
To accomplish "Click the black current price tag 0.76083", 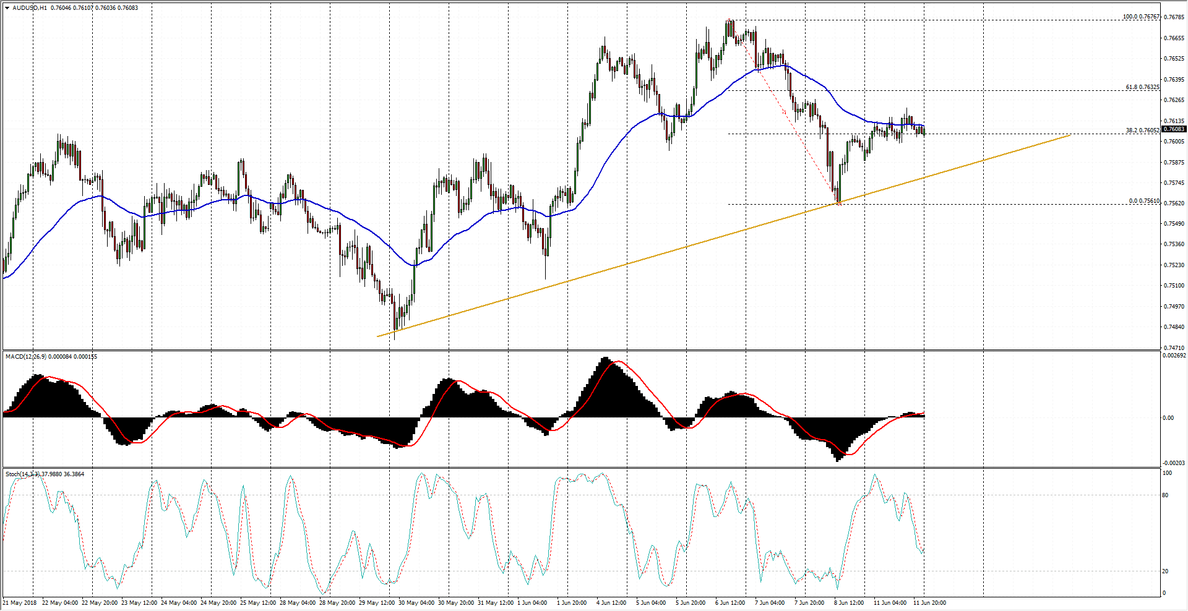I will point(1174,129).
